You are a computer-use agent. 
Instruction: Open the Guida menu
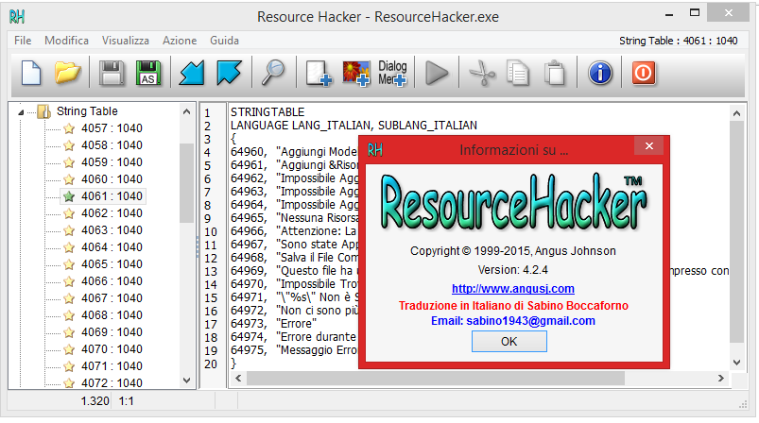click(x=224, y=41)
